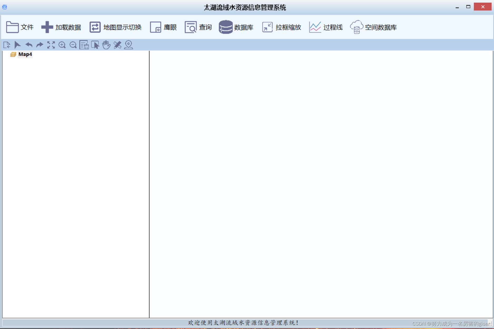Select the black arrow pointer tool
494x329 pixels.
click(x=17, y=45)
